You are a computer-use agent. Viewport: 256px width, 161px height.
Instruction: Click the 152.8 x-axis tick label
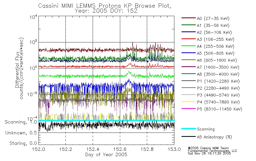point(147,149)
